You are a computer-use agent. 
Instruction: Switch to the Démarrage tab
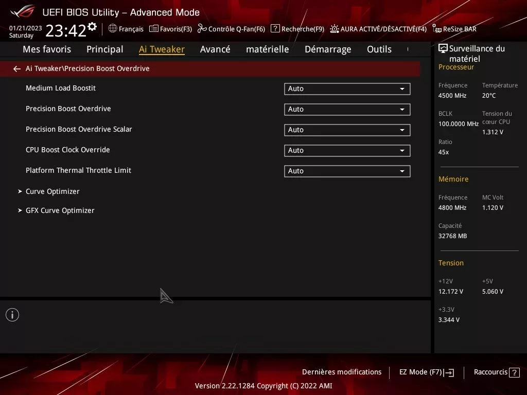(328, 49)
